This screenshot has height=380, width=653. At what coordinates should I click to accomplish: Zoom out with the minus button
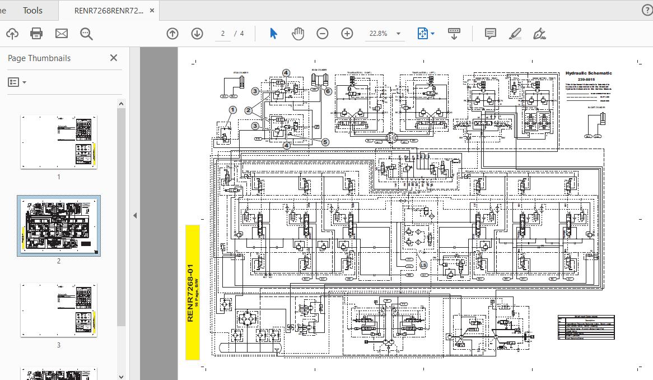pyautogui.click(x=323, y=34)
